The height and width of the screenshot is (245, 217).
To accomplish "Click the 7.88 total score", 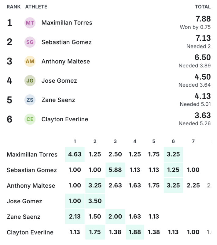I will point(203,19).
